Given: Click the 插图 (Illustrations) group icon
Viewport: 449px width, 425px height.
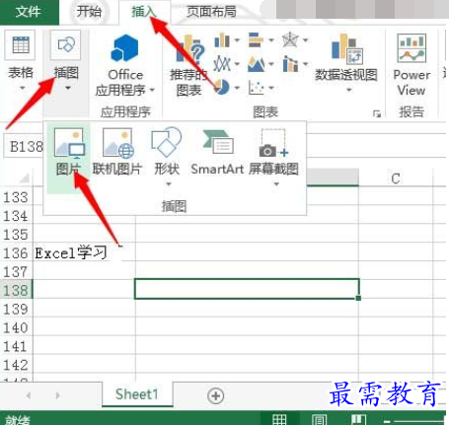Looking at the screenshot, I should [66, 45].
